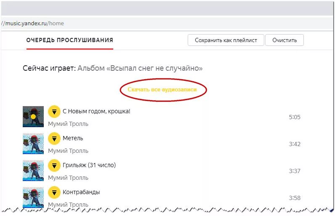
Task: Click download icon for "С Новым годом, крошка!"
Action: tap(54, 112)
